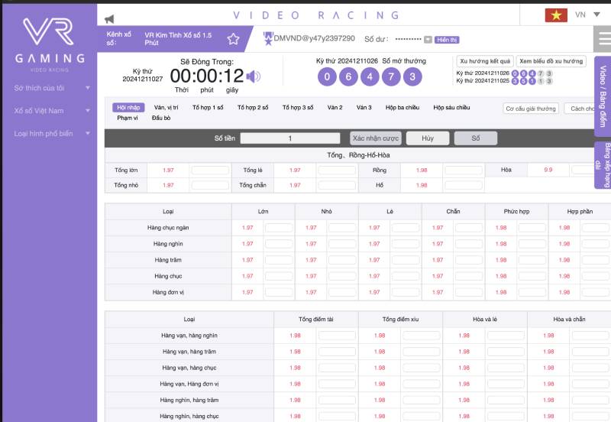Favorite the channel with the star icon
The width and height of the screenshot is (611, 422).
233,39
